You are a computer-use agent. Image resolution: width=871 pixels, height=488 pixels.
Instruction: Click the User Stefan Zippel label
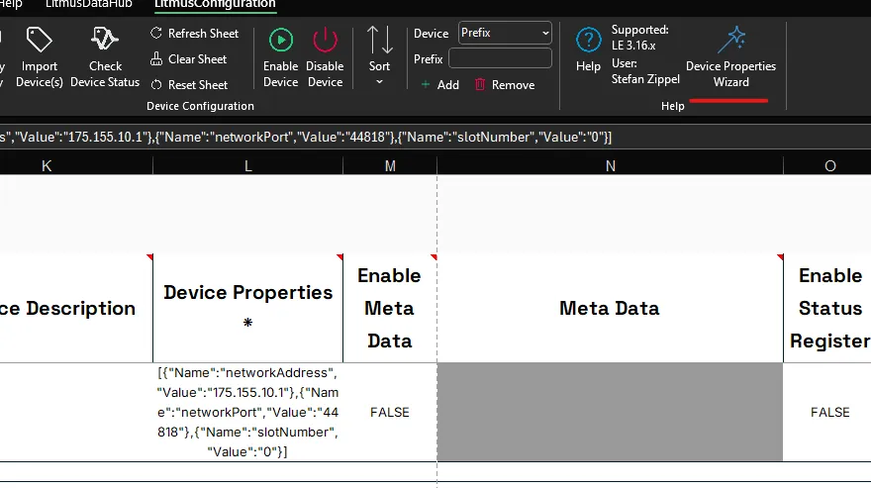(x=645, y=71)
